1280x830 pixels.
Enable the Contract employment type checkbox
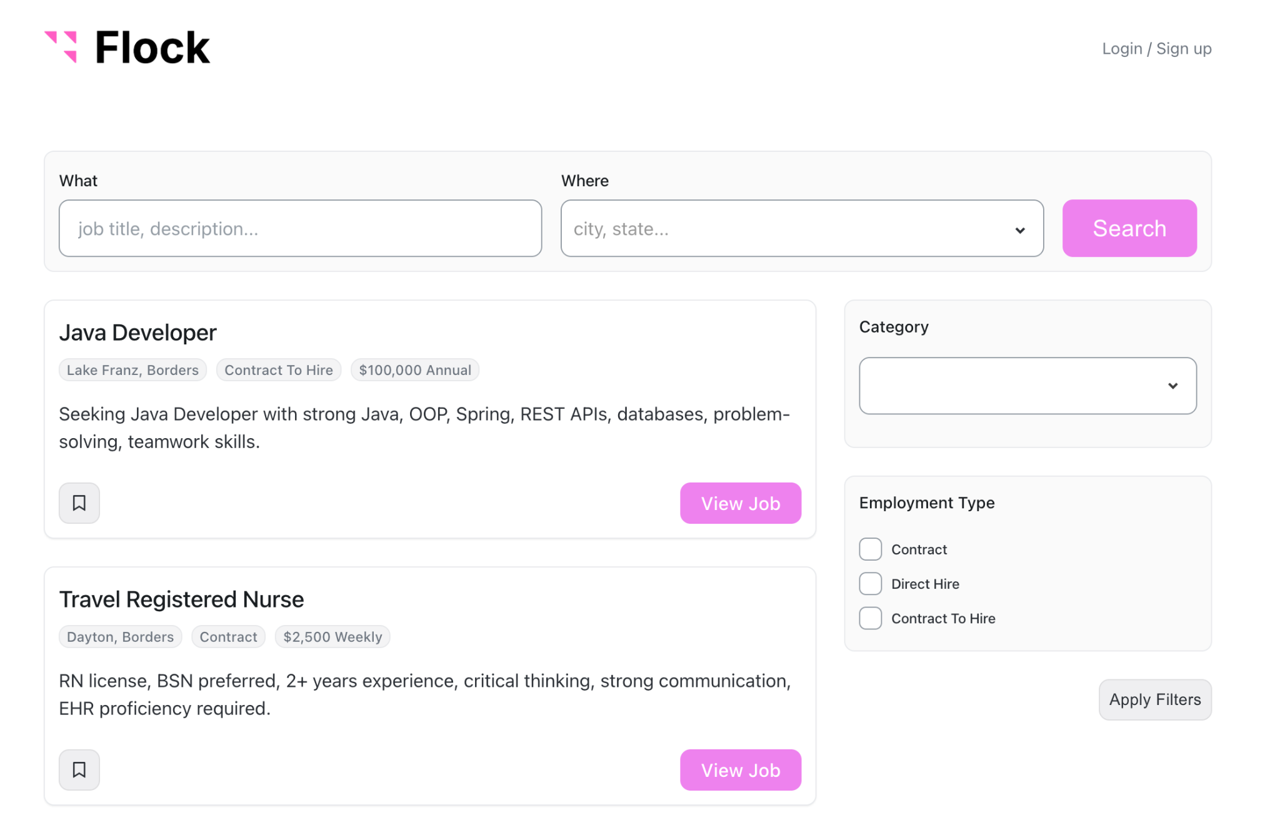870,549
